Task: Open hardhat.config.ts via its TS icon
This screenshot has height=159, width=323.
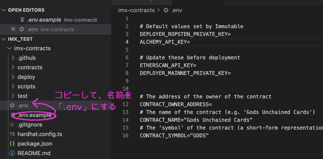Action: coord(12,134)
